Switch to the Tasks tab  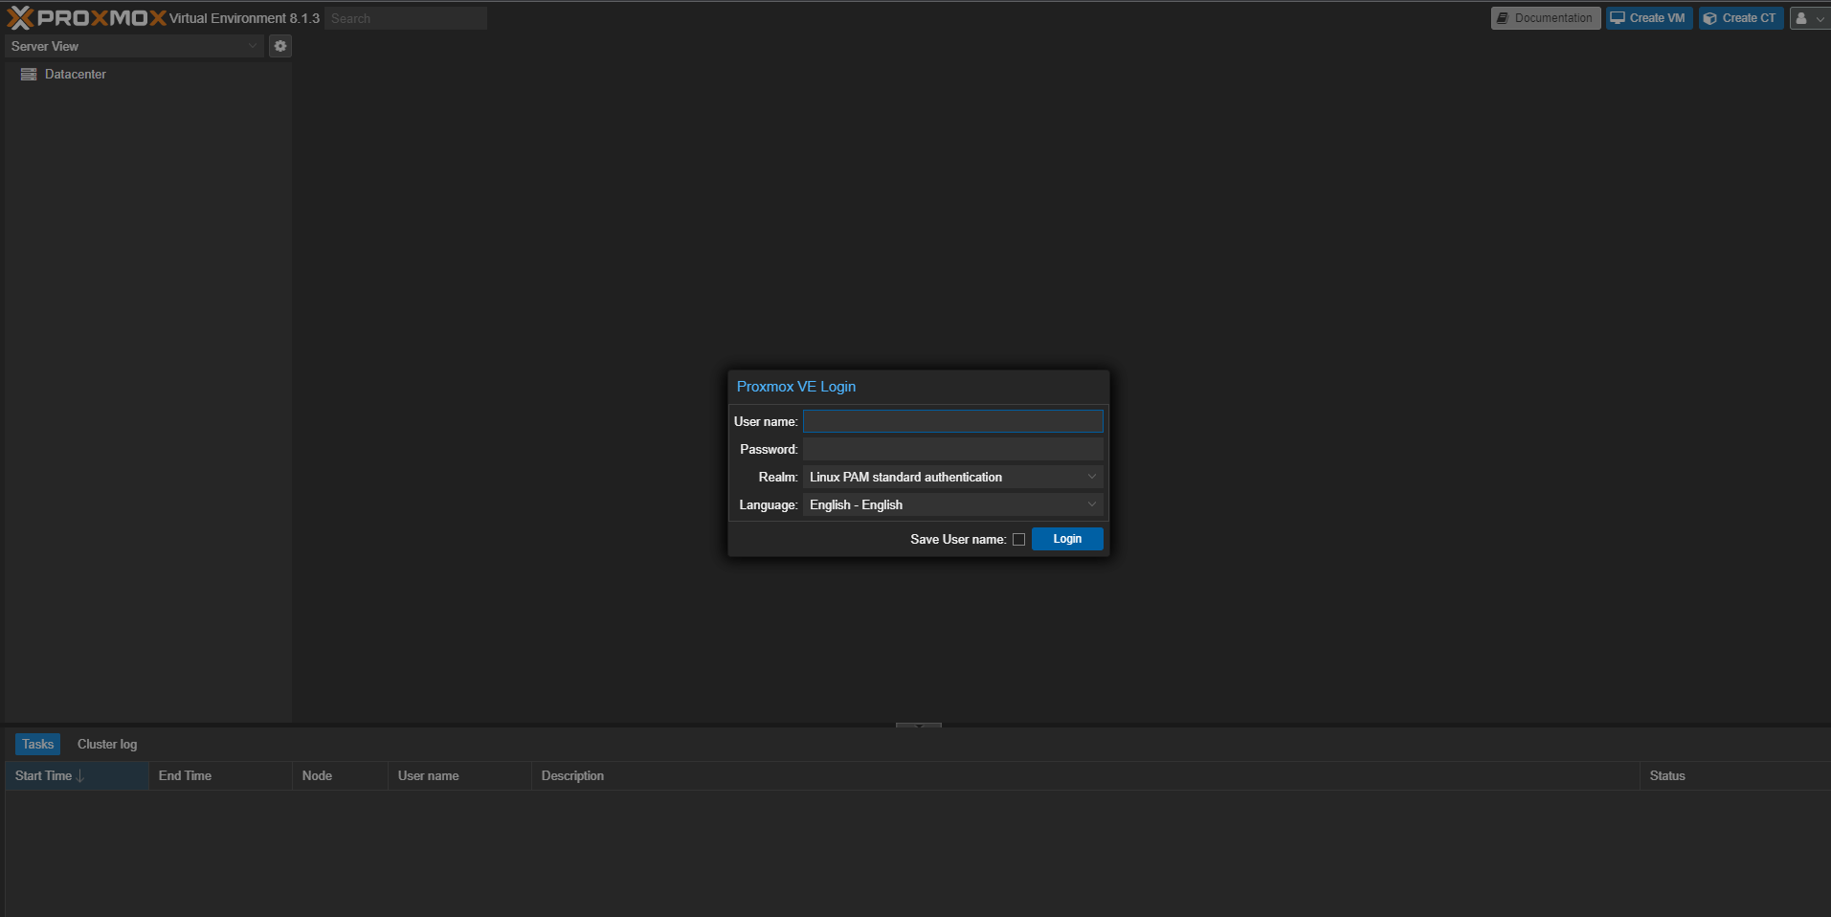coord(38,744)
